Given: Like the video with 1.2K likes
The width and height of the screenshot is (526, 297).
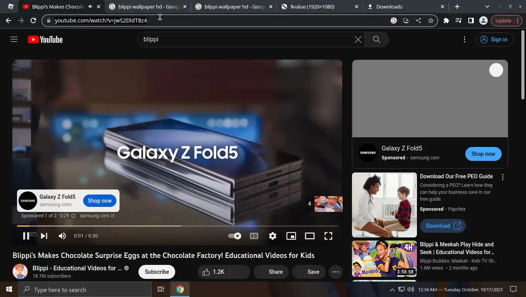Looking at the screenshot, I should [x=213, y=272].
